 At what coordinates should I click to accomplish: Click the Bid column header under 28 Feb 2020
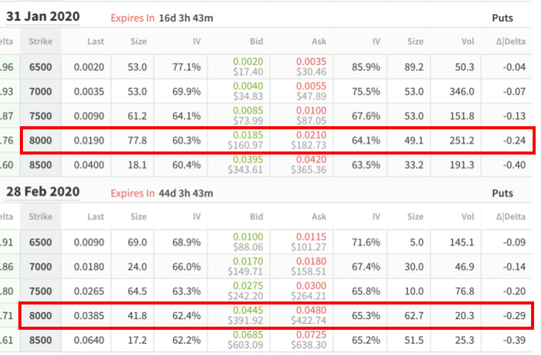256,217
